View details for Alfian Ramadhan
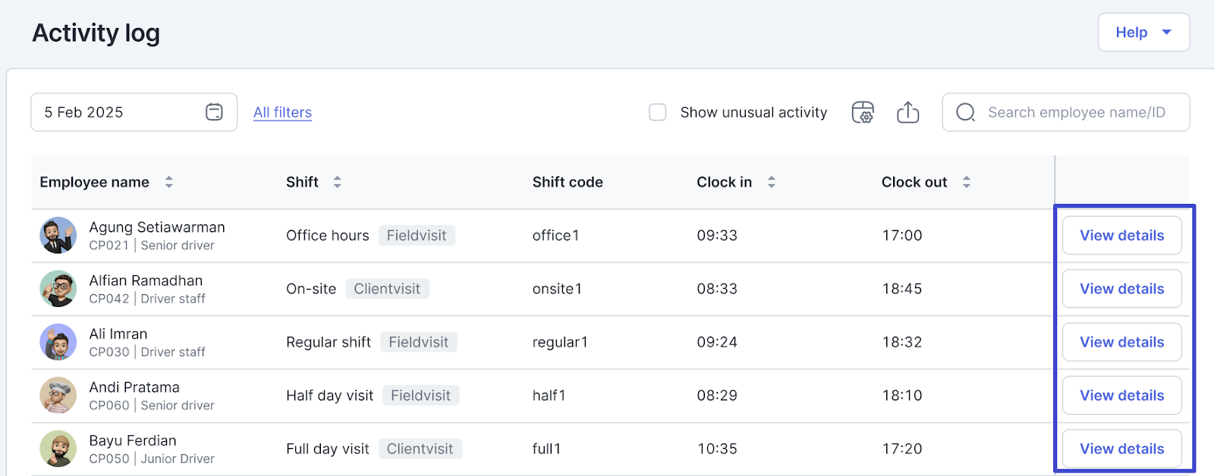The height and width of the screenshot is (476, 1214). [1121, 289]
